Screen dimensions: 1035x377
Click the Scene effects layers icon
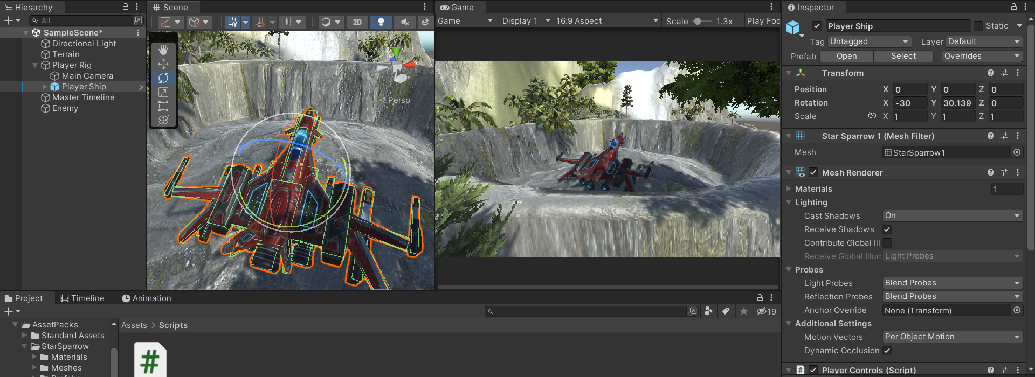point(425,22)
